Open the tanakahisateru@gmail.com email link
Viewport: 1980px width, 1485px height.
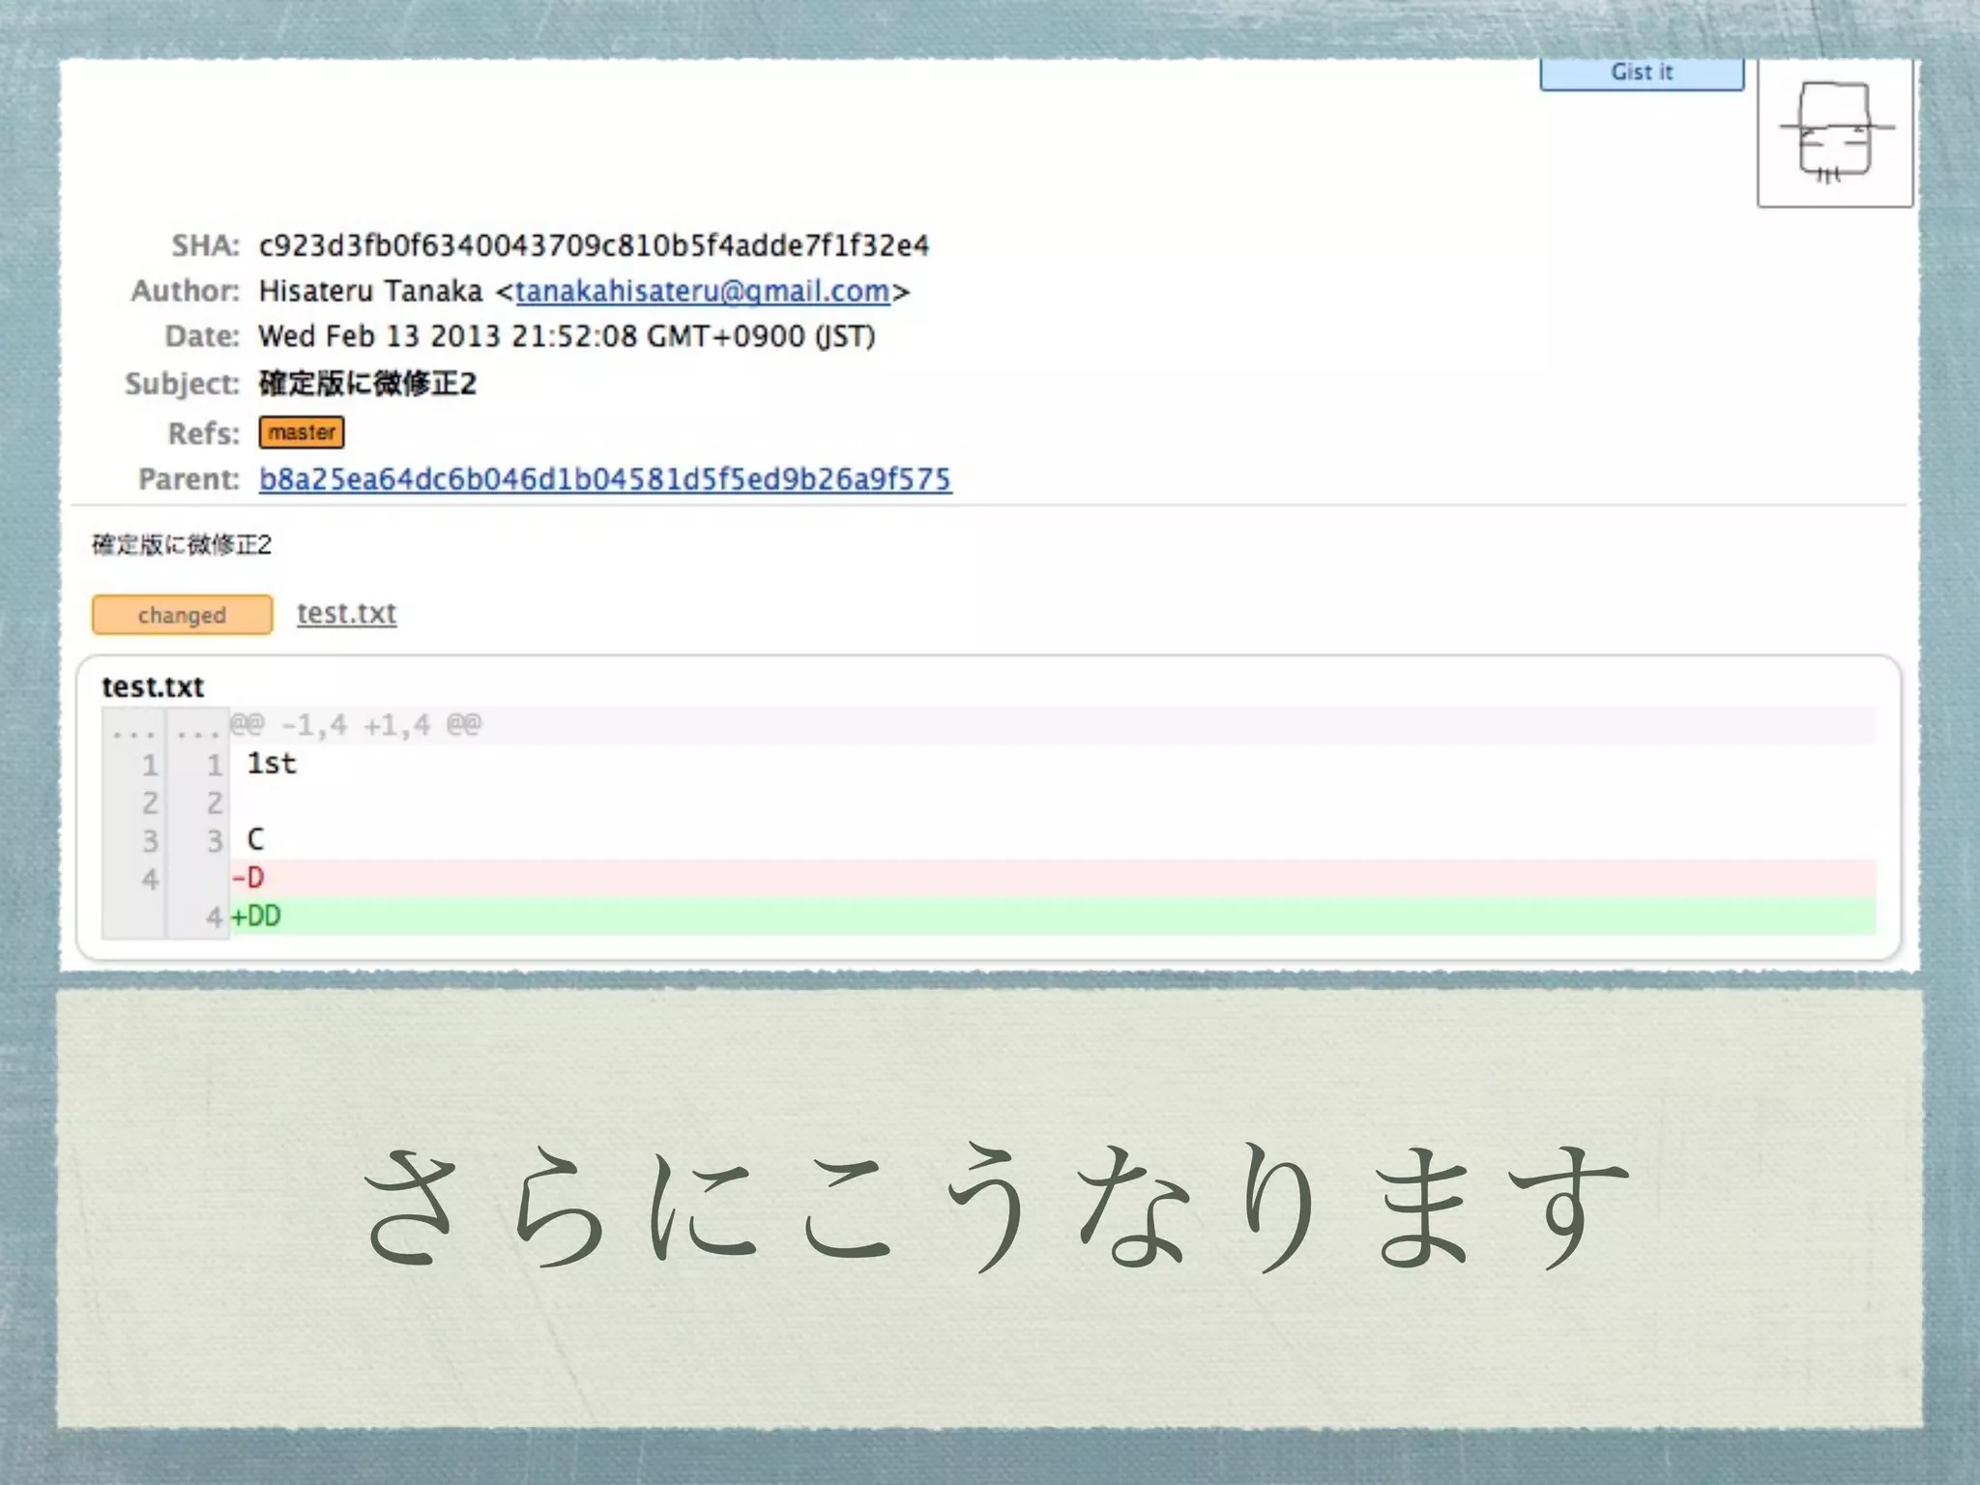click(702, 291)
